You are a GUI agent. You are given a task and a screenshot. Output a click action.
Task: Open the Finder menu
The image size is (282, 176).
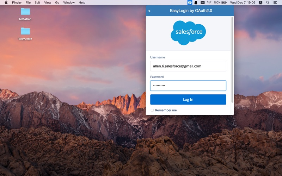[17, 2]
